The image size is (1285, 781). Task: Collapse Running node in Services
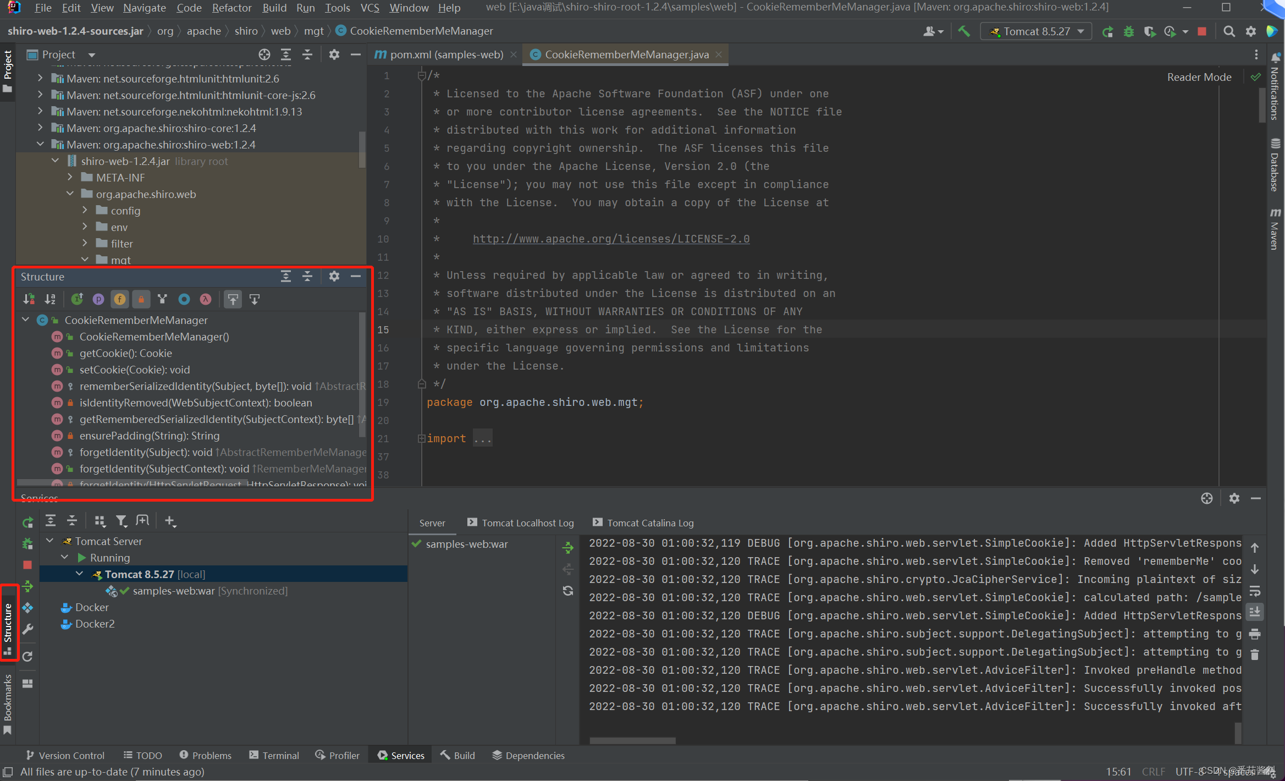click(x=65, y=557)
